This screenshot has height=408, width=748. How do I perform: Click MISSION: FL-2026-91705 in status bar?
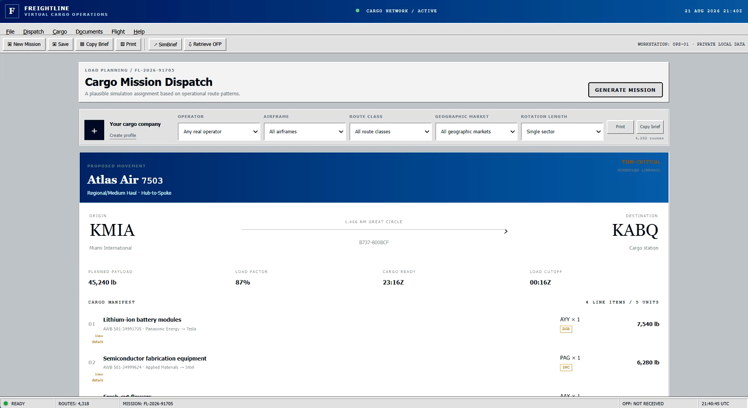click(147, 404)
